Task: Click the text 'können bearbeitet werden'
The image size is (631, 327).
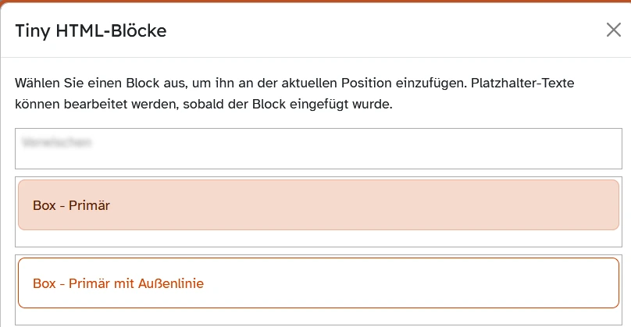Action: (86, 104)
